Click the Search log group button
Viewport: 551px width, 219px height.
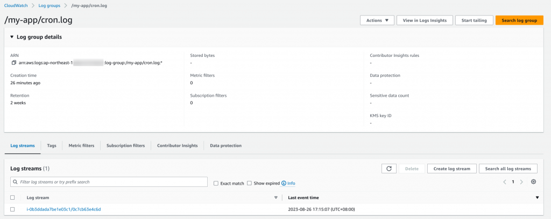(x=519, y=20)
